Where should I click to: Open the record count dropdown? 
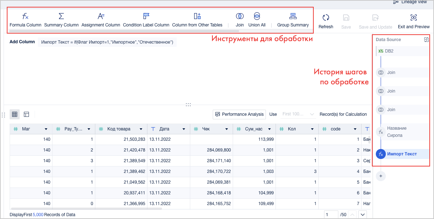(x=298, y=114)
